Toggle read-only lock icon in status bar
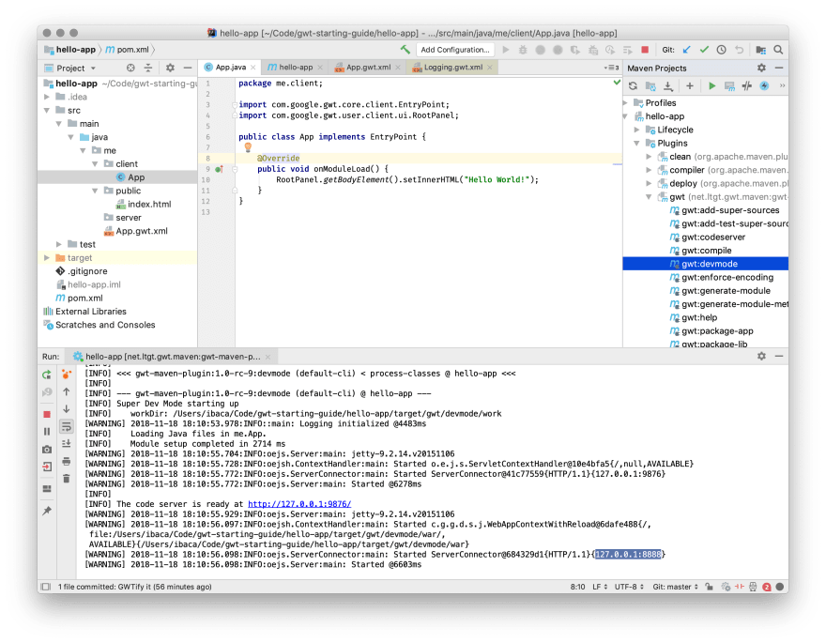 click(x=710, y=587)
